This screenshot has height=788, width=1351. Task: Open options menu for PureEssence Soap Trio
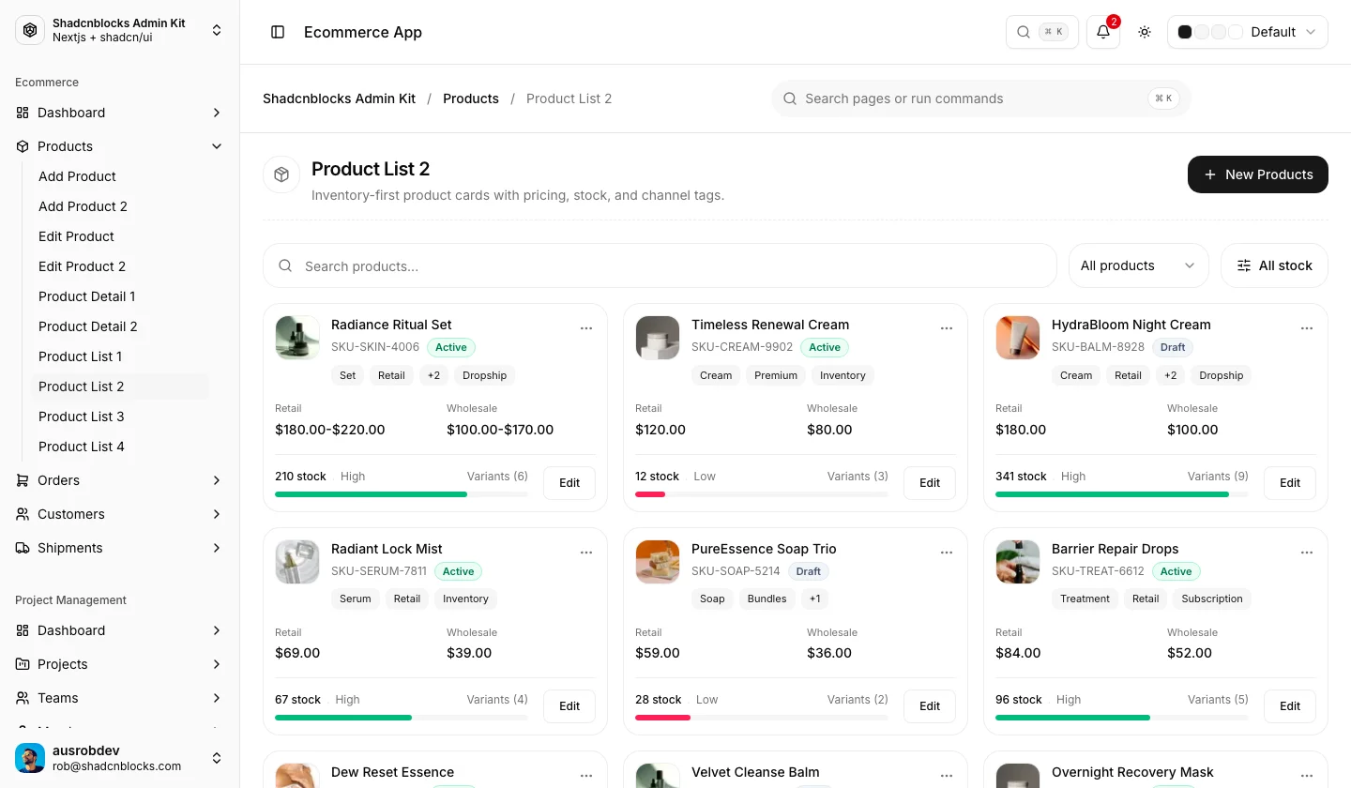(947, 553)
